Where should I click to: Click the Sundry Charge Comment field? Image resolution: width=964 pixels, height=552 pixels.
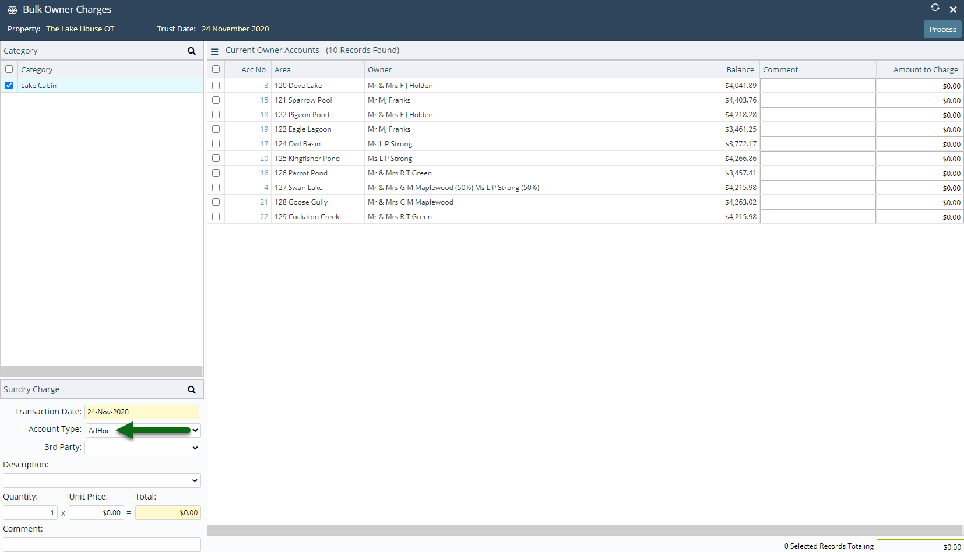pos(102,544)
